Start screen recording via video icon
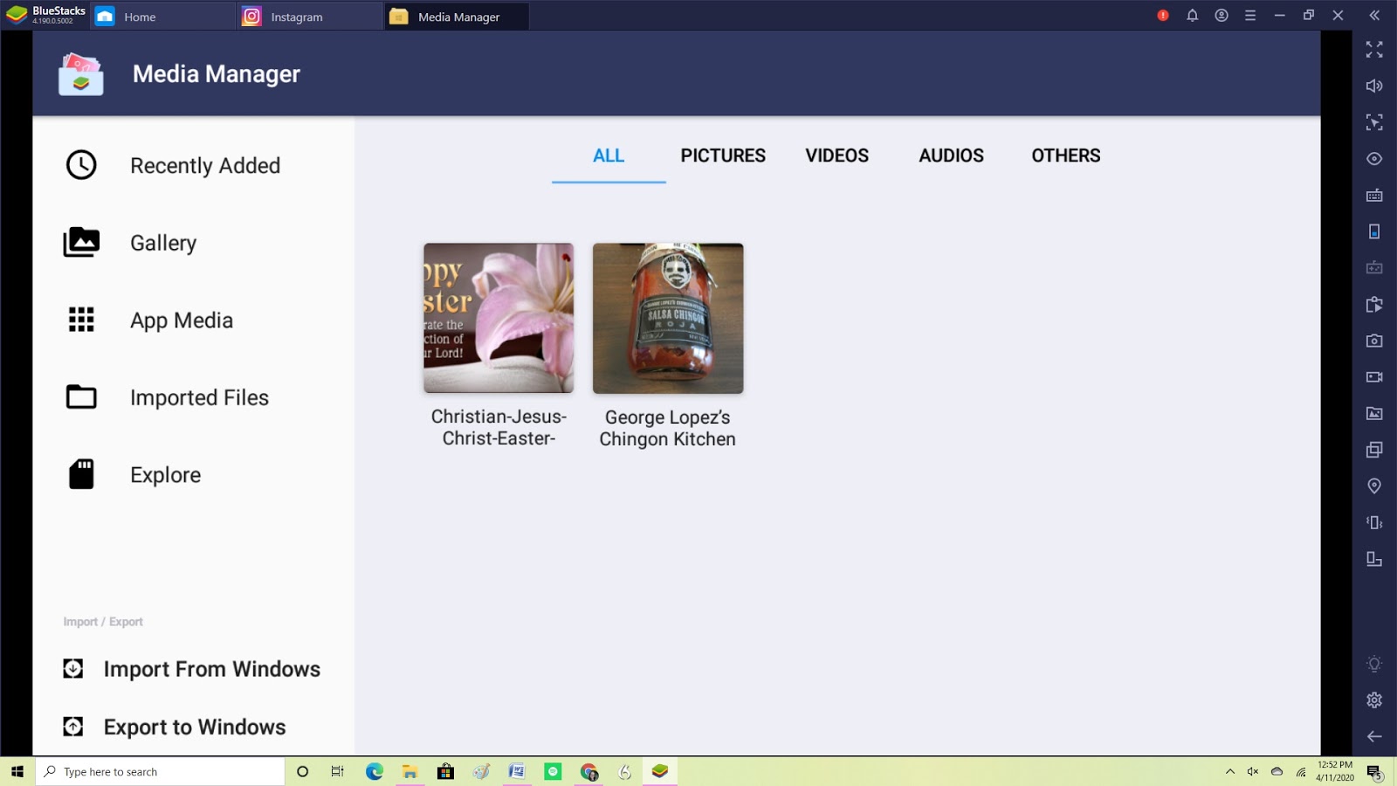 [x=1374, y=377]
